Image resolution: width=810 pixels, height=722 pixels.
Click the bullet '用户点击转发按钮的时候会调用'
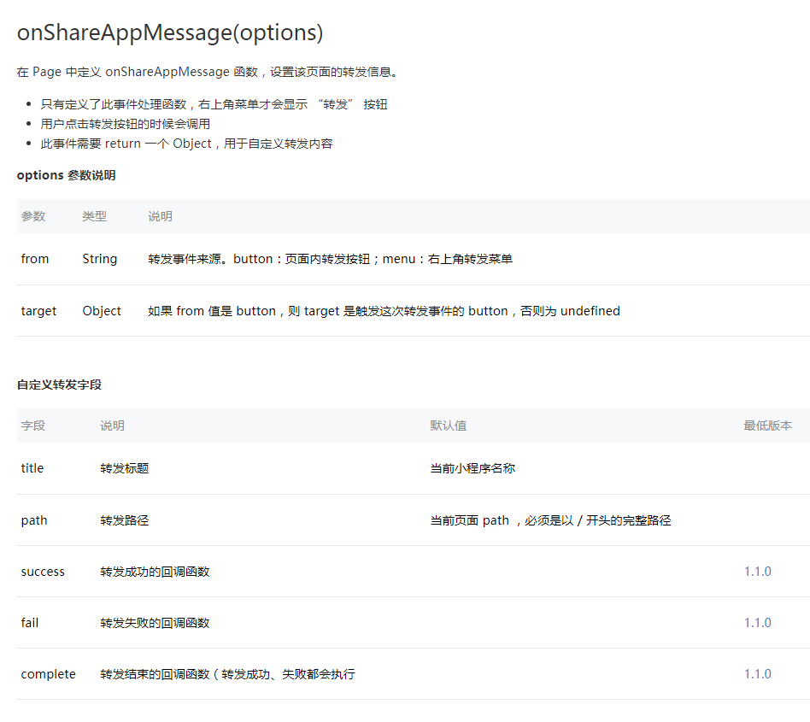point(126,124)
